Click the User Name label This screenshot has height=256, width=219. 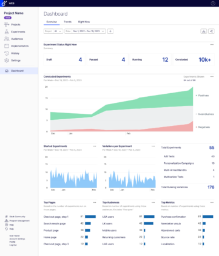(x=15, y=235)
